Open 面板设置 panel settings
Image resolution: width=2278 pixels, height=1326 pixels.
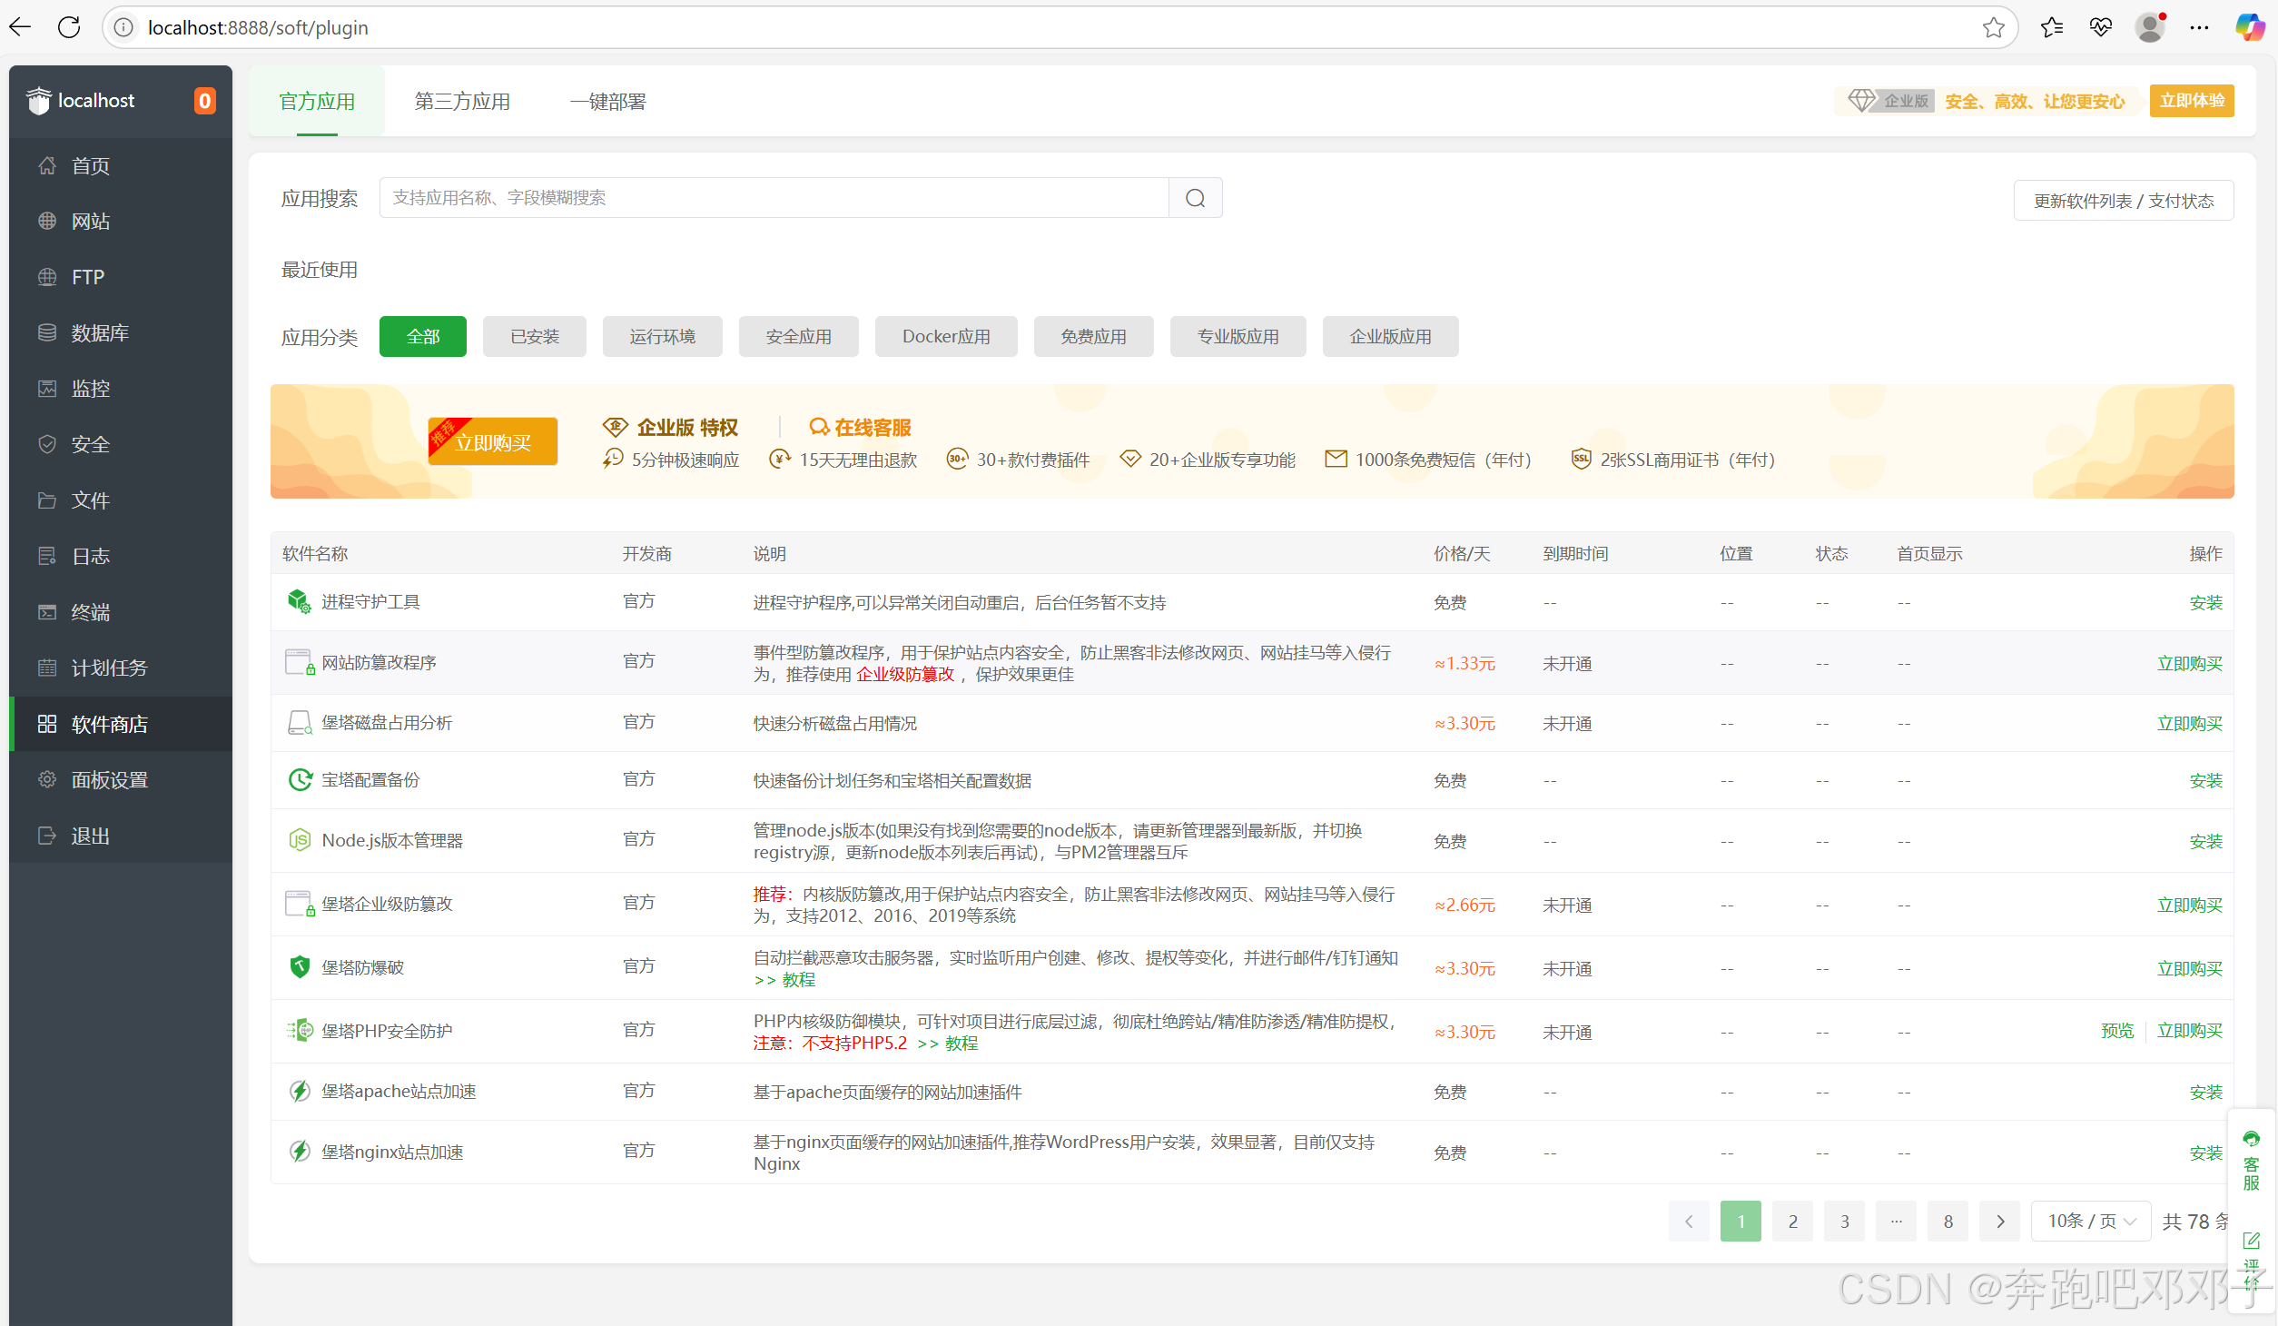(121, 780)
